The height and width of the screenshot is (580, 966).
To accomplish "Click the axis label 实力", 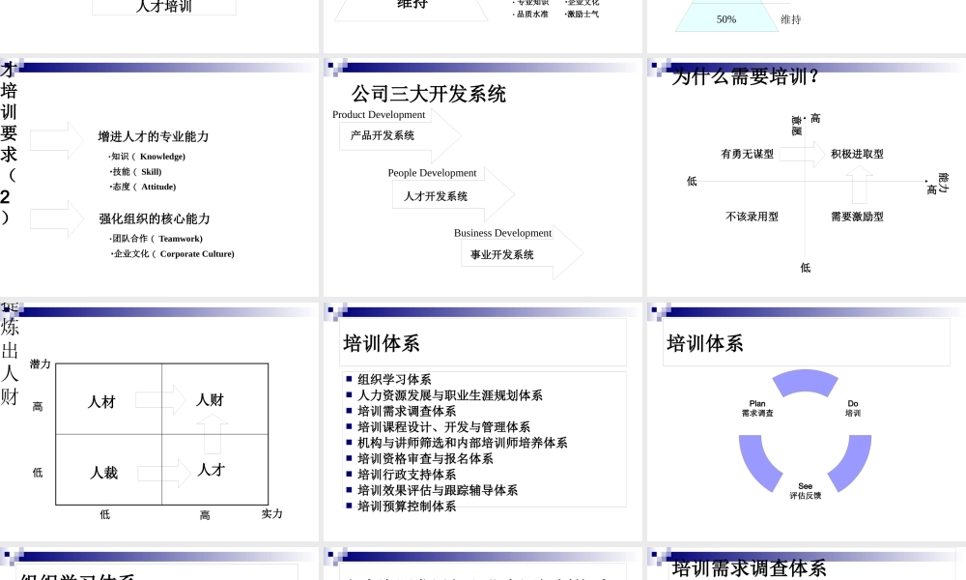I will [271, 514].
